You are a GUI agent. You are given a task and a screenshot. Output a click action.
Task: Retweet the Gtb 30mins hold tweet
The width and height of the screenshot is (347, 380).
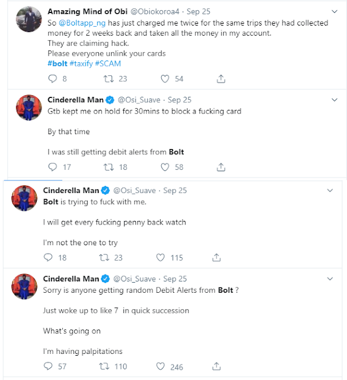pos(109,167)
